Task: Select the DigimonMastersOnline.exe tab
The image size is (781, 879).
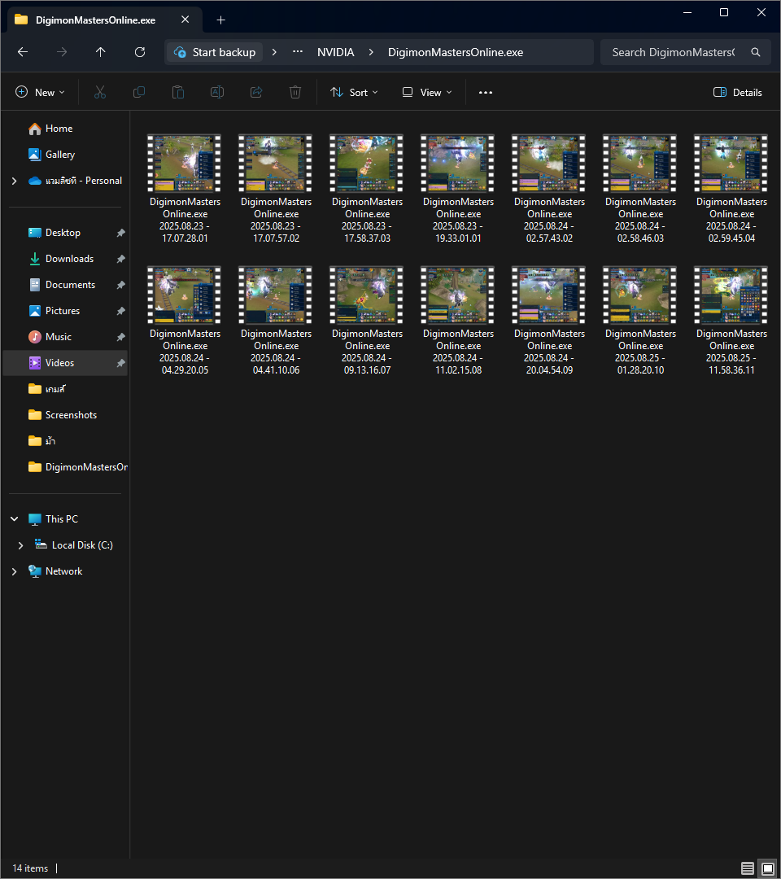Action: coord(95,20)
